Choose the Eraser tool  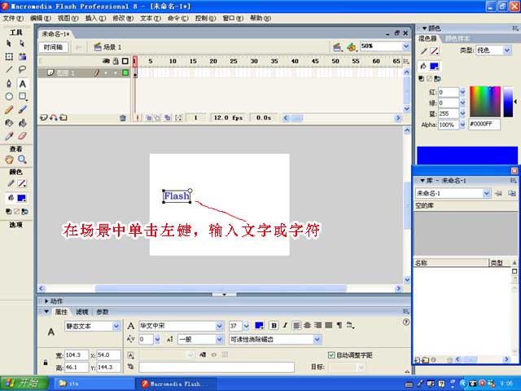point(23,135)
